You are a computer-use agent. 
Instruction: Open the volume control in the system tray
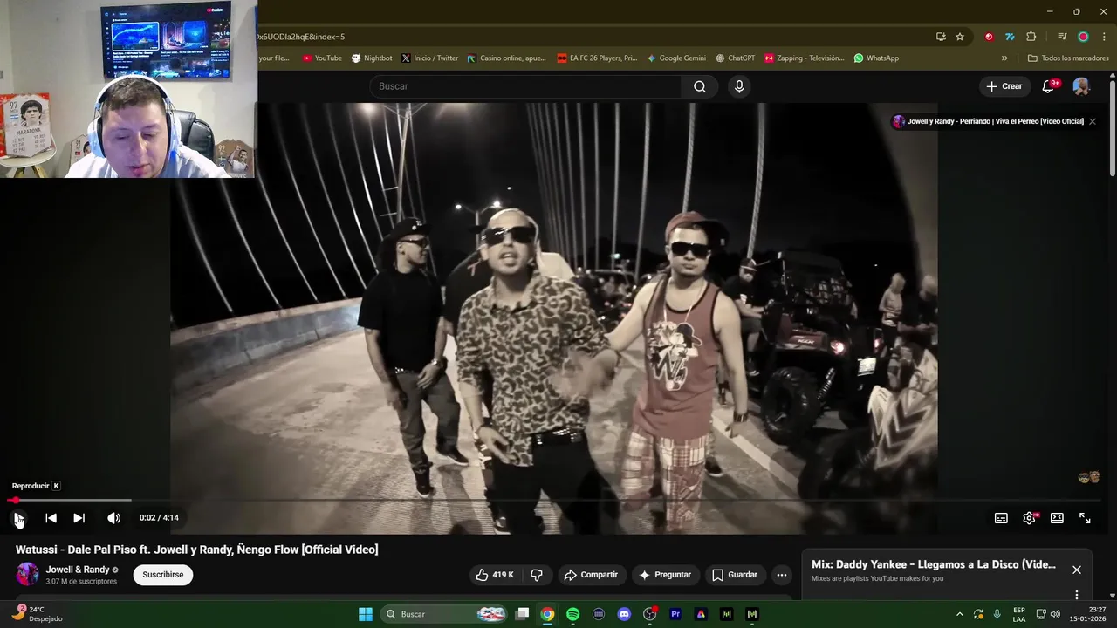click(1056, 614)
